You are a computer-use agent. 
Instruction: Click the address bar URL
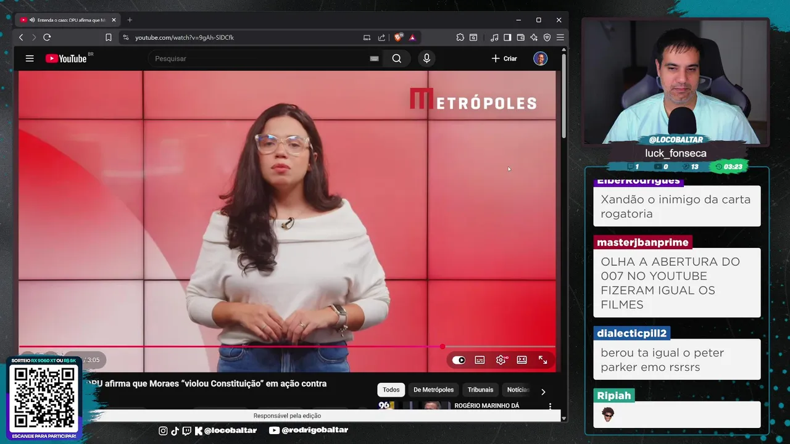[185, 38]
